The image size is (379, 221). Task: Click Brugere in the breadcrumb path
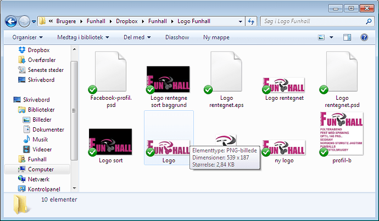pyautogui.click(x=66, y=21)
